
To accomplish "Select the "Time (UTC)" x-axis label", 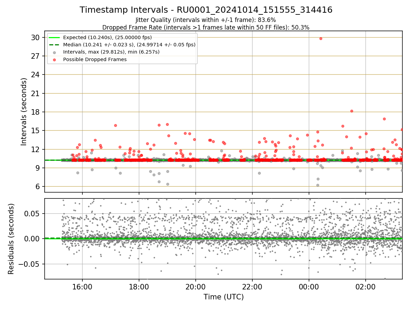I will [x=224, y=297].
